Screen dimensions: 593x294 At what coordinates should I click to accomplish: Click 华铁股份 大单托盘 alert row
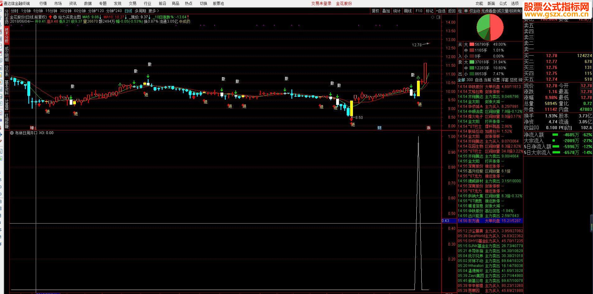coord(490,87)
